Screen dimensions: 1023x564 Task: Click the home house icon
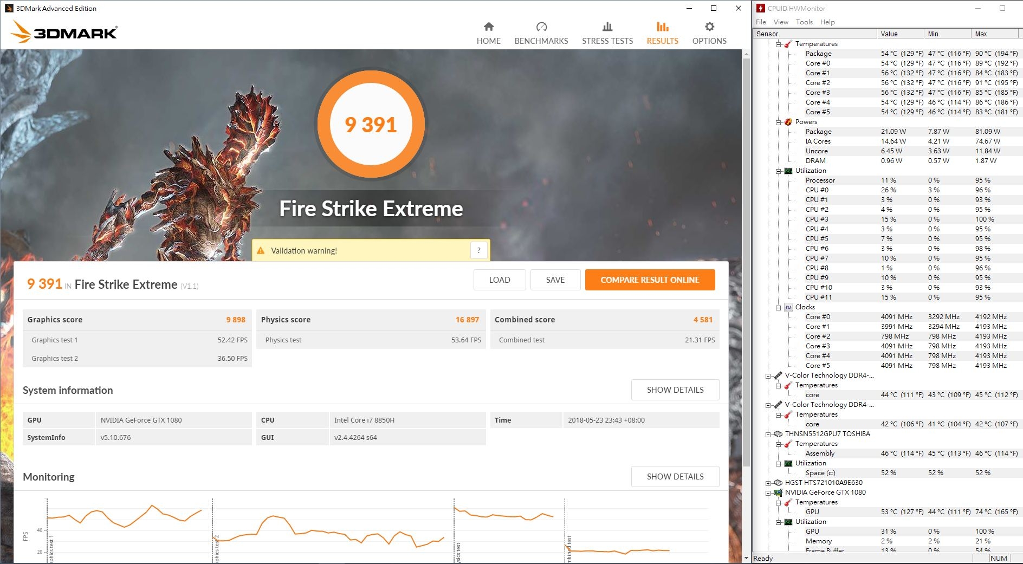click(489, 27)
